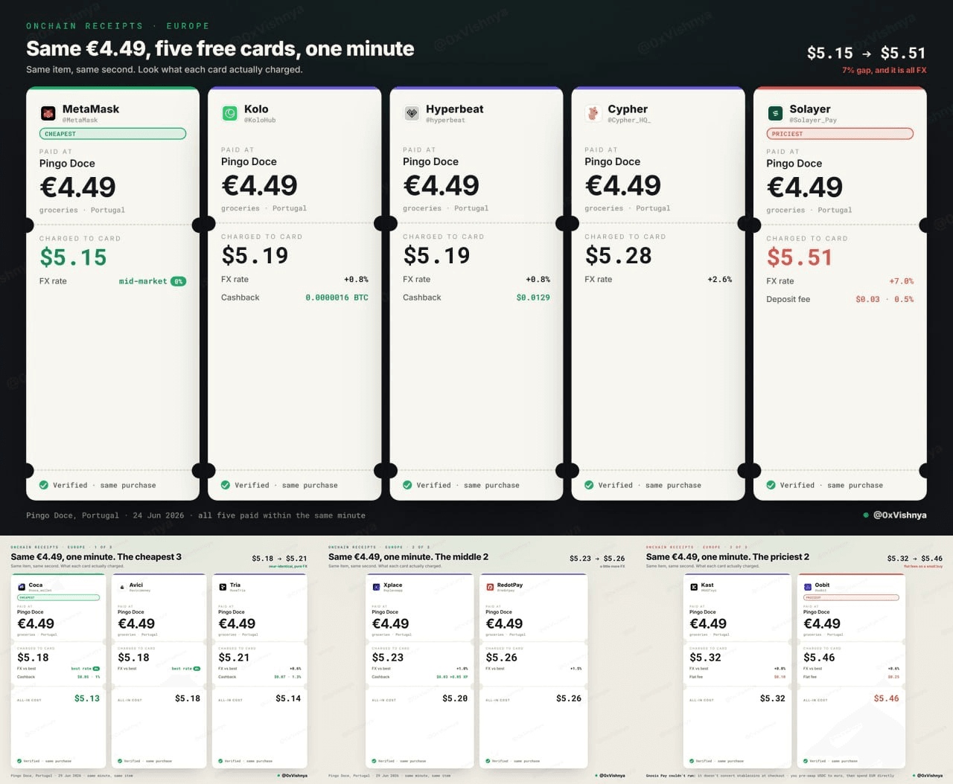Click the Cypher logo icon
This screenshot has width=953, height=784.
click(x=593, y=113)
